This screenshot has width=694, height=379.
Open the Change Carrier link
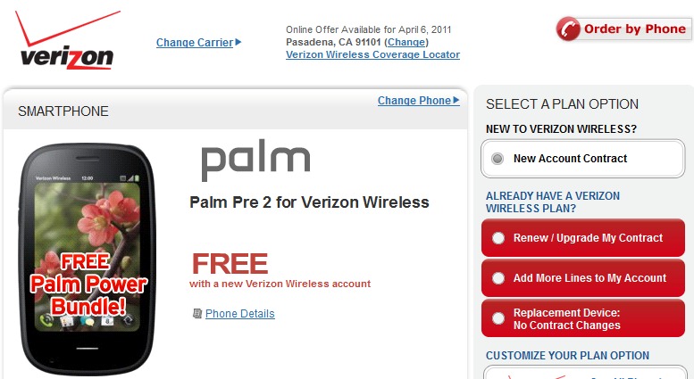tap(194, 42)
